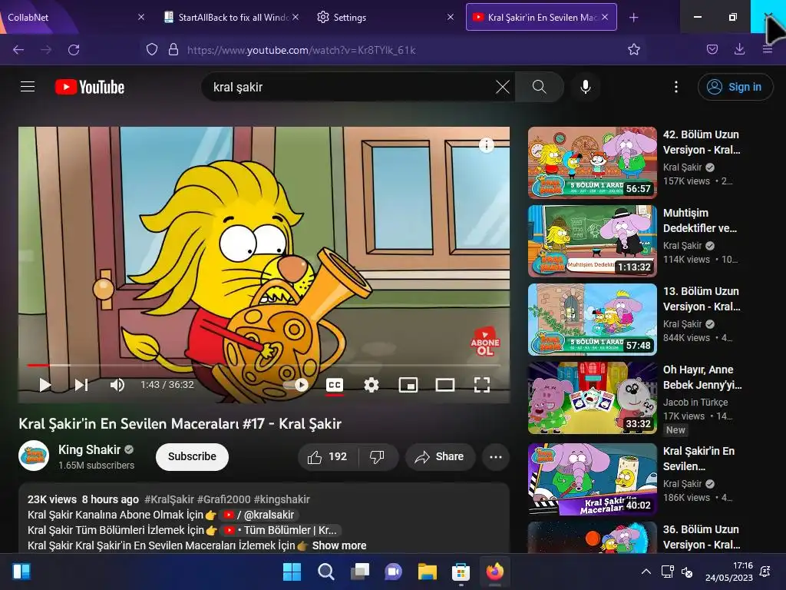Share this video

[x=440, y=457]
